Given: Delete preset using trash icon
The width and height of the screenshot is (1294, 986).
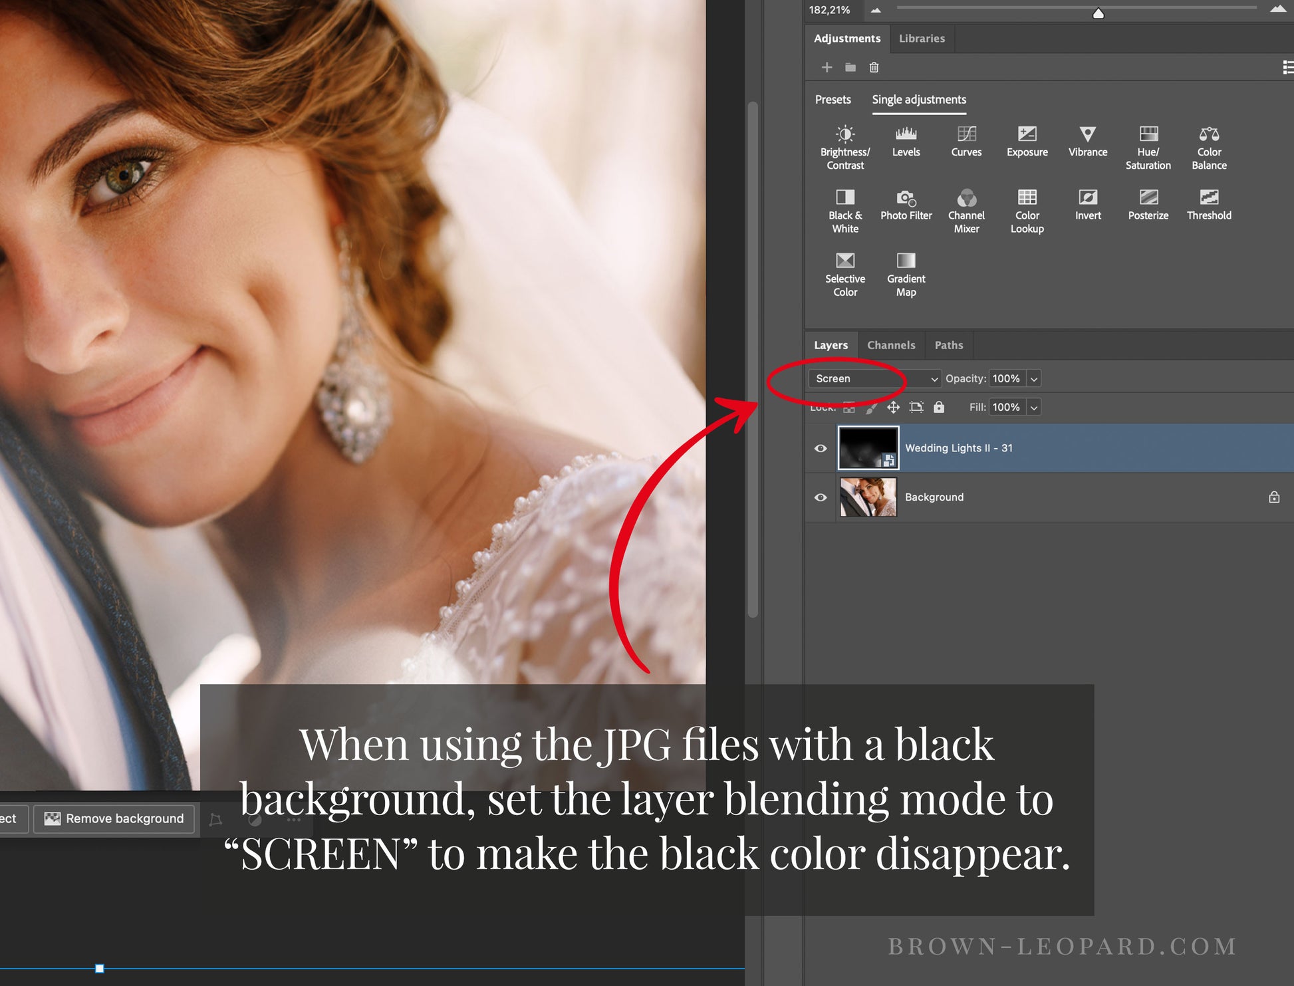Looking at the screenshot, I should coord(874,67).
